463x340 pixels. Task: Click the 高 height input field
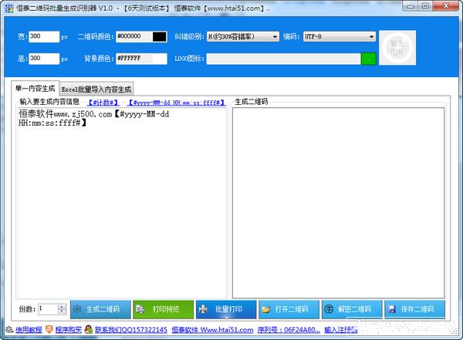tap(44, 59)
